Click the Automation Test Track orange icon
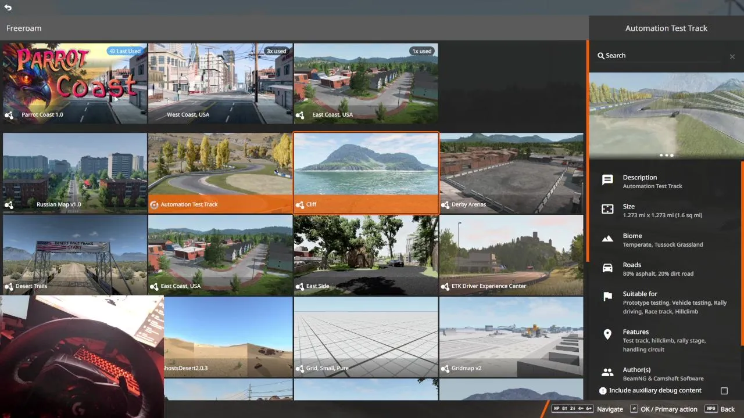The width and height of the screenshot is (744, 418). pyautogui.click(x=154, y=204)
